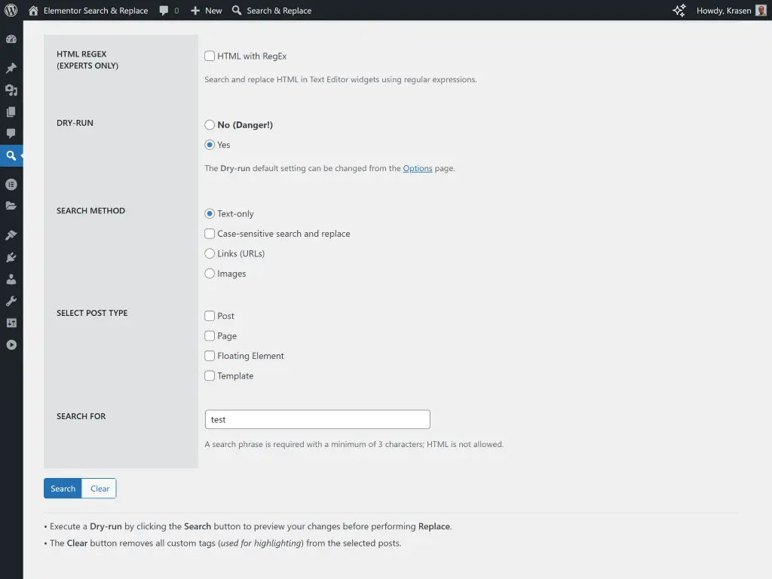Enable the HTML with RegEx checkbox
Image resolution: width=772 pixels, height=579 pixels.
[209, 55]
